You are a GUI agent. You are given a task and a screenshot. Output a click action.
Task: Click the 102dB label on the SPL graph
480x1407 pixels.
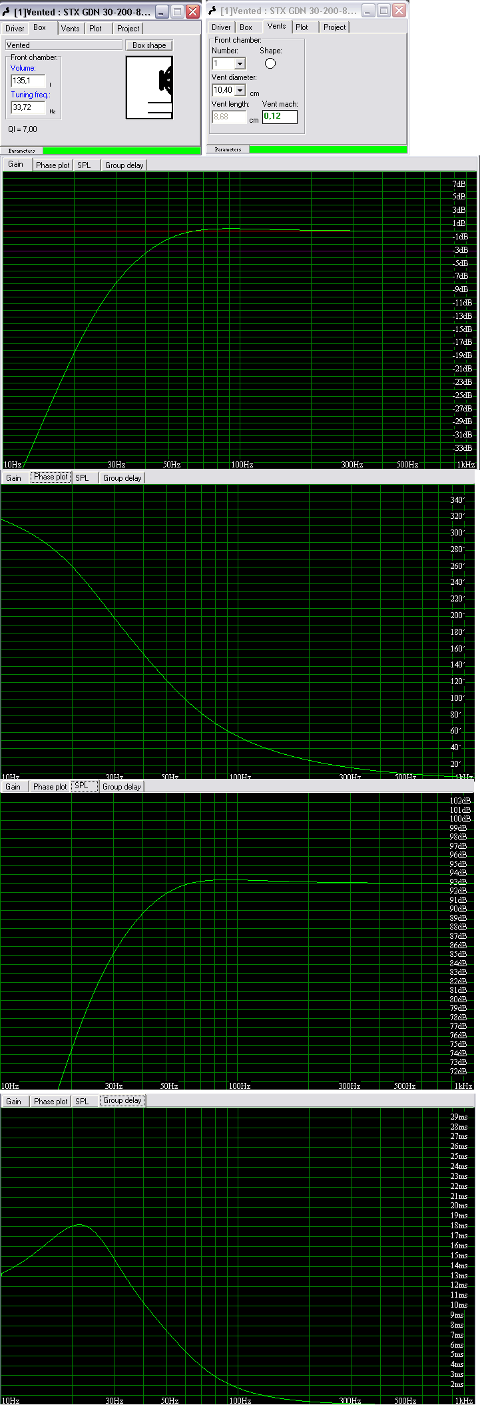coord(461,801)
